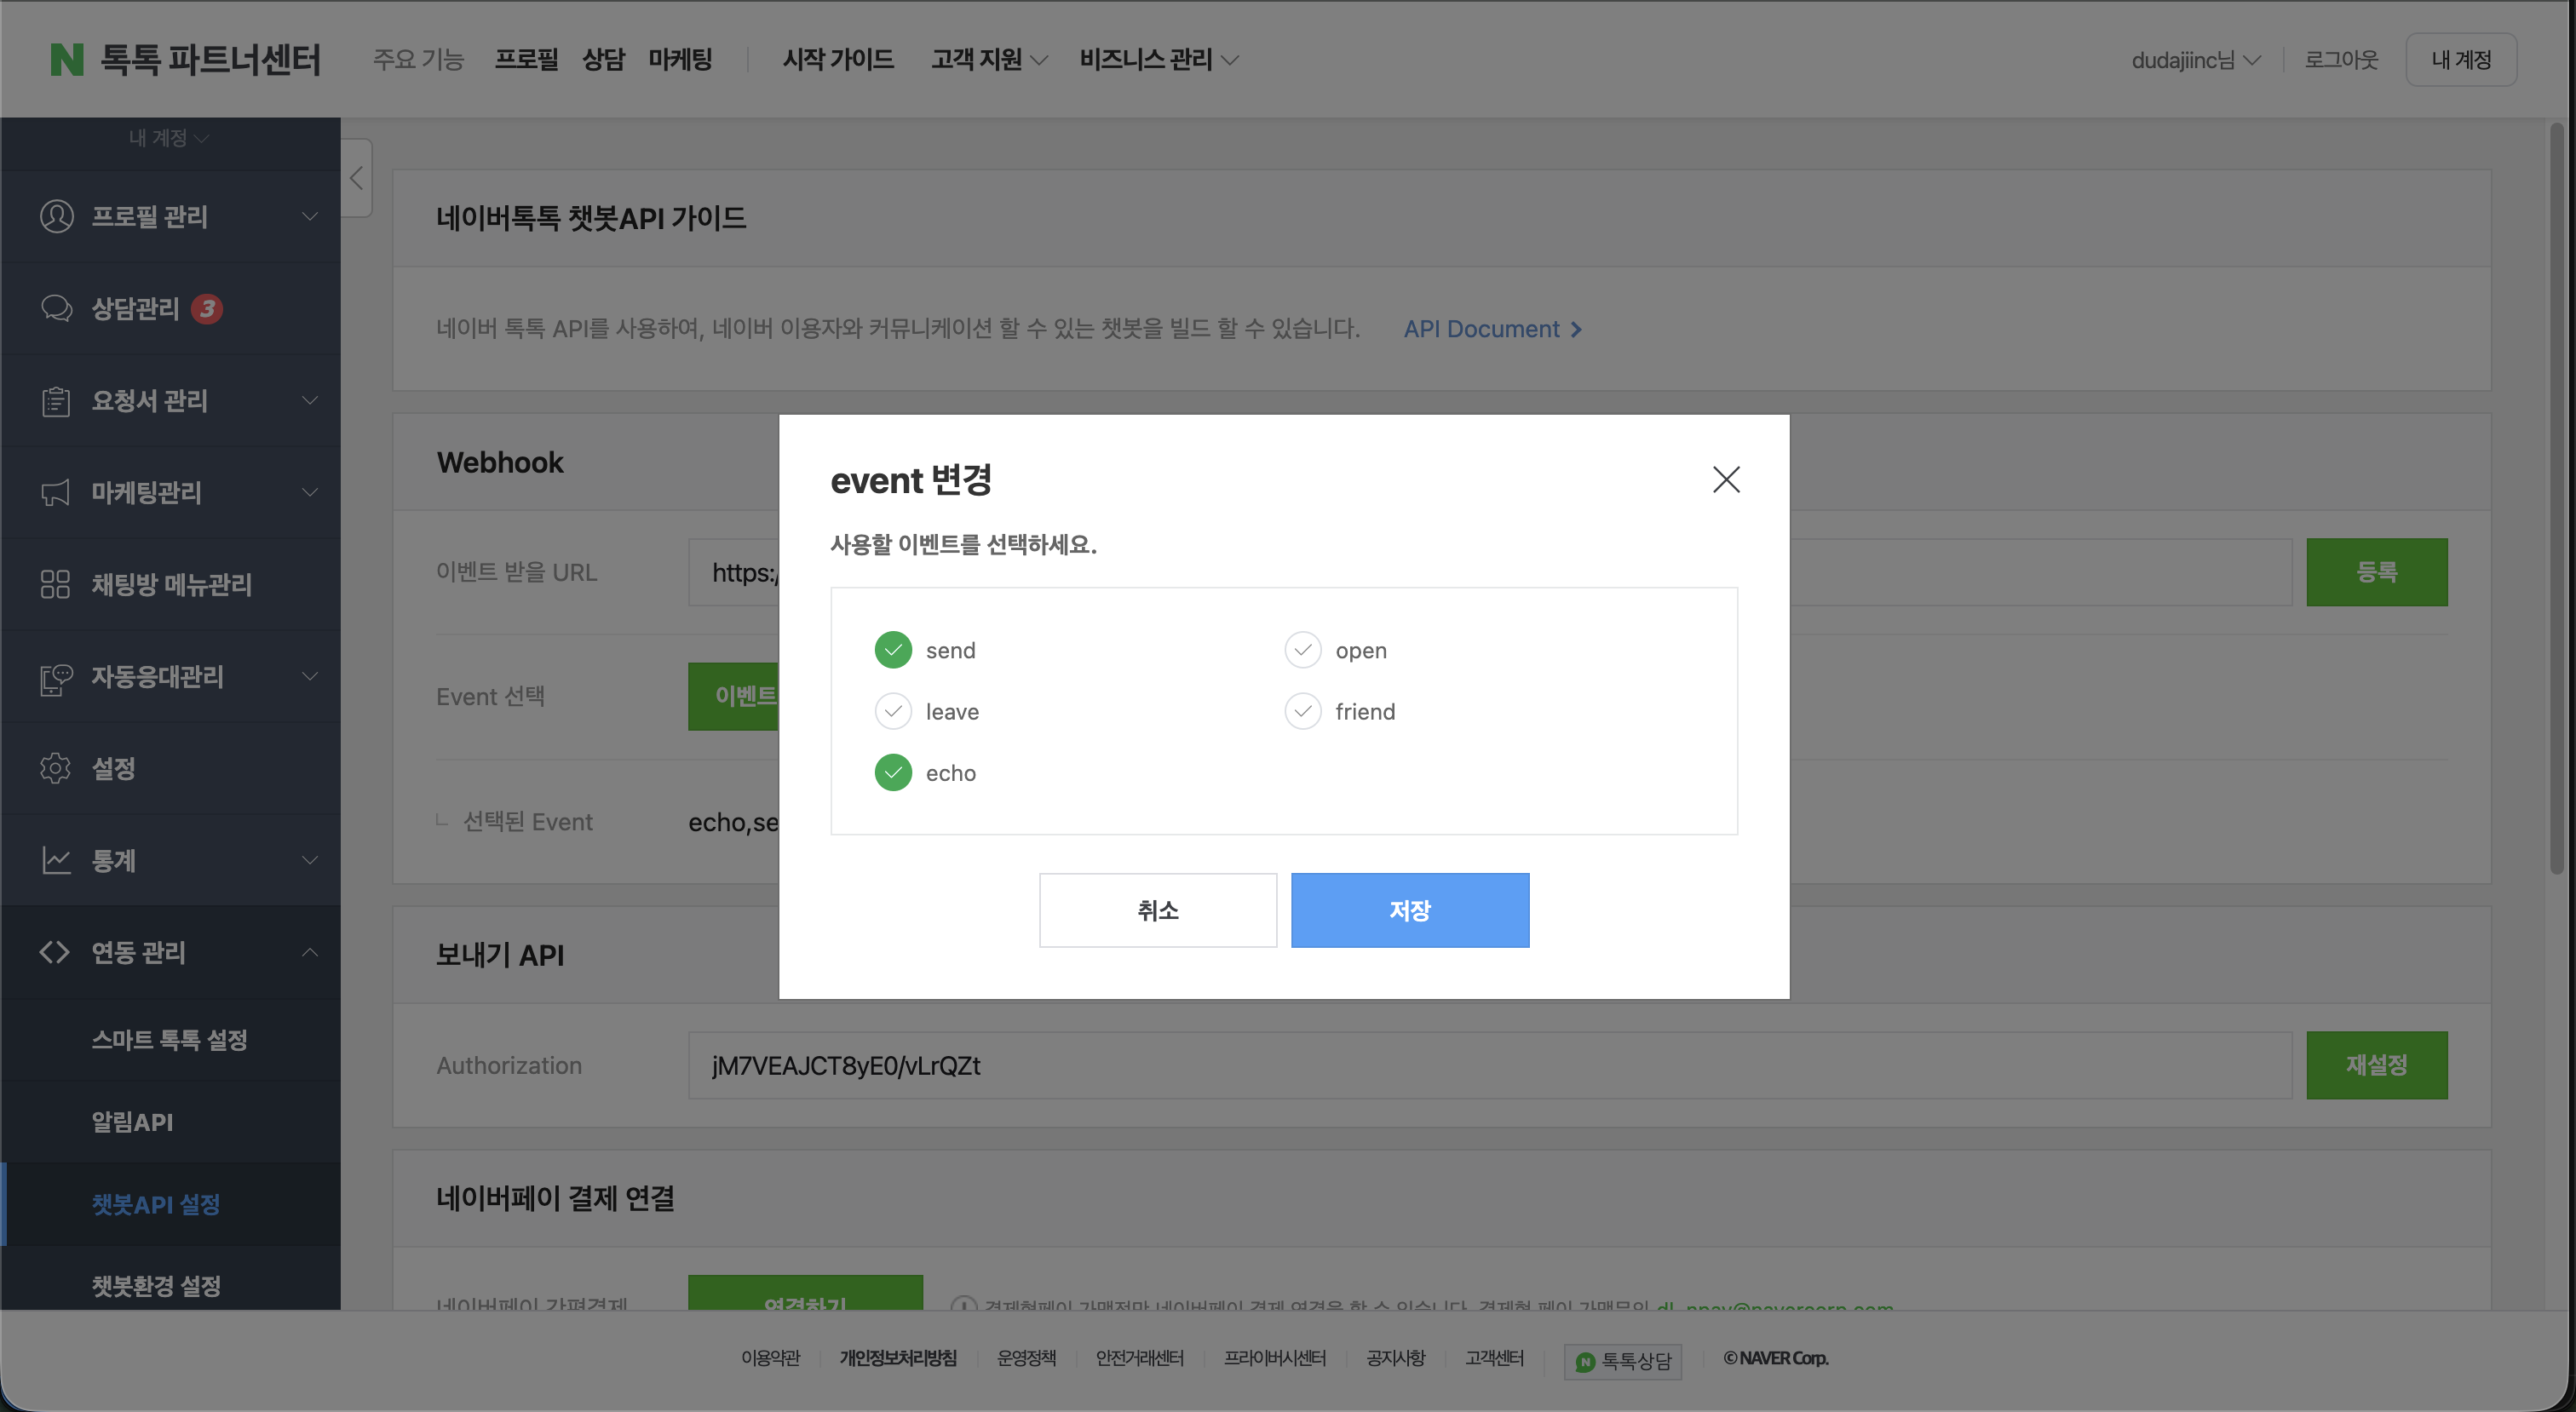Check the open event checkbox
Screen dimensions: 2576x1412
(x=1303, y=650)
